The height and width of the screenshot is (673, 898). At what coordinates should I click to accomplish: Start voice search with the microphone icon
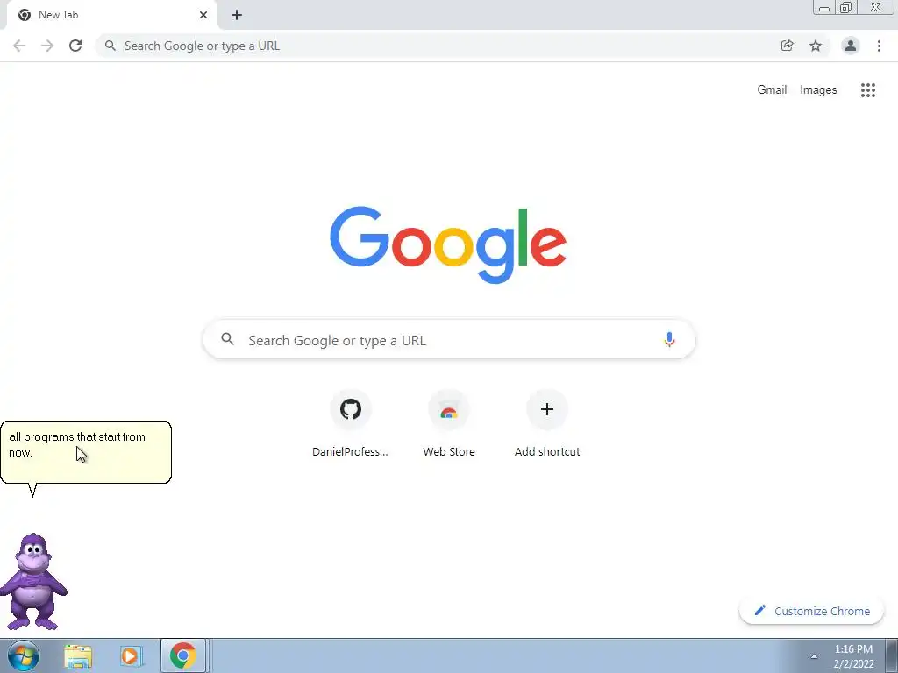(x=669, y=340)
